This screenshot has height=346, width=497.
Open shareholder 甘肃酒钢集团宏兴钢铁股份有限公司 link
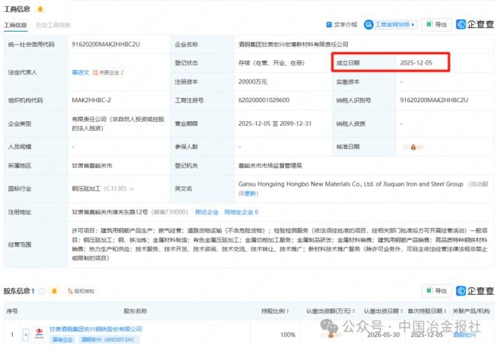coord(96,329)
